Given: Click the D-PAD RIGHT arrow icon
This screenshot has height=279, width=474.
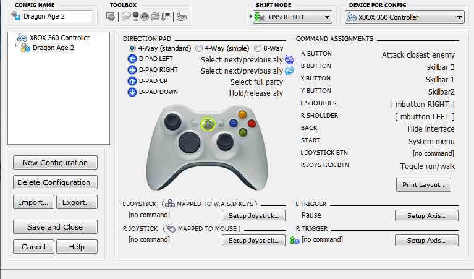Looking at the screenshot, I should tap(132, 70).
